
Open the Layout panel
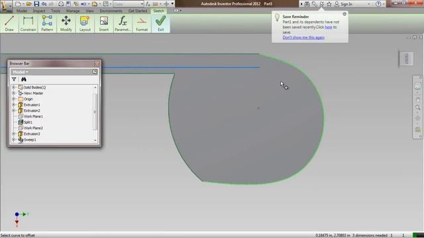85,24
